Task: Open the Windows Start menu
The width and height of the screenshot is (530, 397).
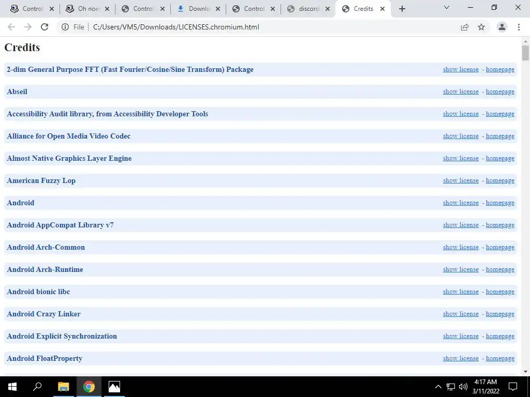Action: 12,387
